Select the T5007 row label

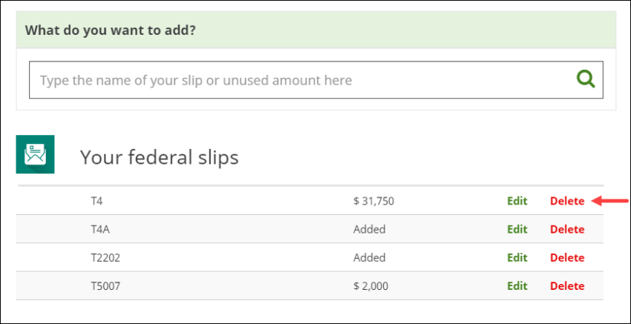tap(105, 285)
